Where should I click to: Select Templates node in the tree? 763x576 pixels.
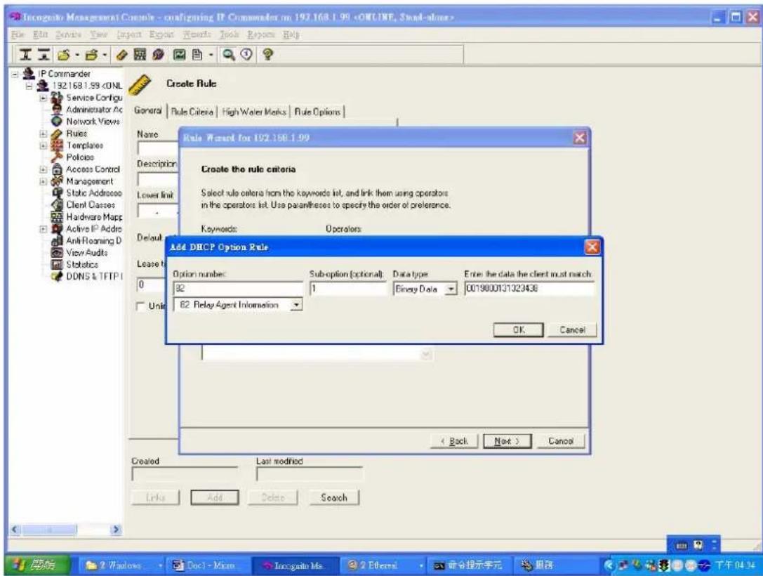tap(84, 145)
